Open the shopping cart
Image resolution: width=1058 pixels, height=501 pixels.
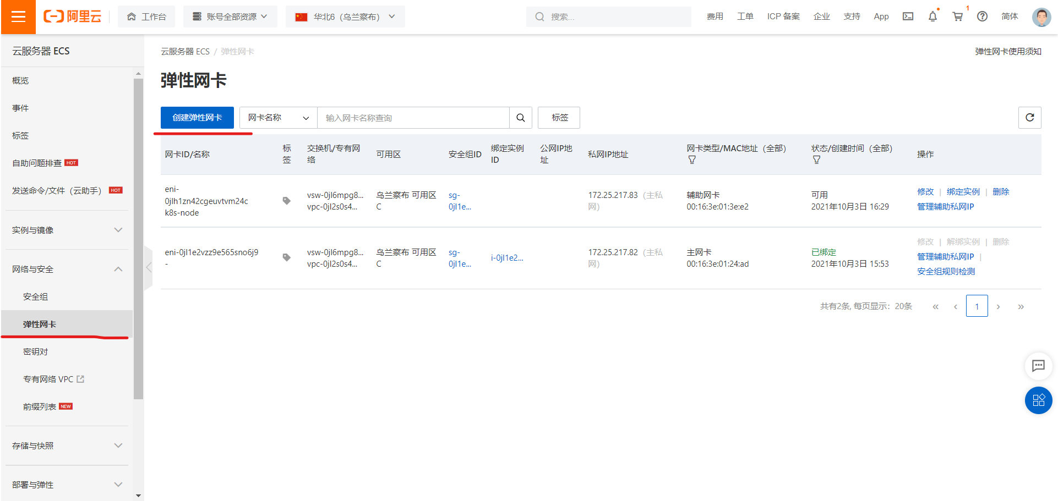(958, 16)
